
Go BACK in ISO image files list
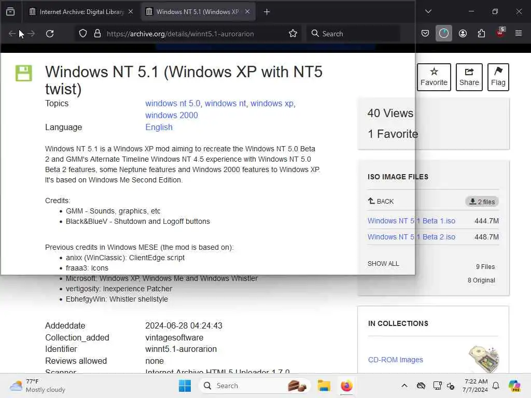(381, 202)
